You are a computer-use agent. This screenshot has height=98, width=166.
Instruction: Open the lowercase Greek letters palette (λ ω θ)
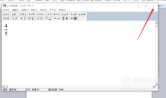tap(74, 14)
